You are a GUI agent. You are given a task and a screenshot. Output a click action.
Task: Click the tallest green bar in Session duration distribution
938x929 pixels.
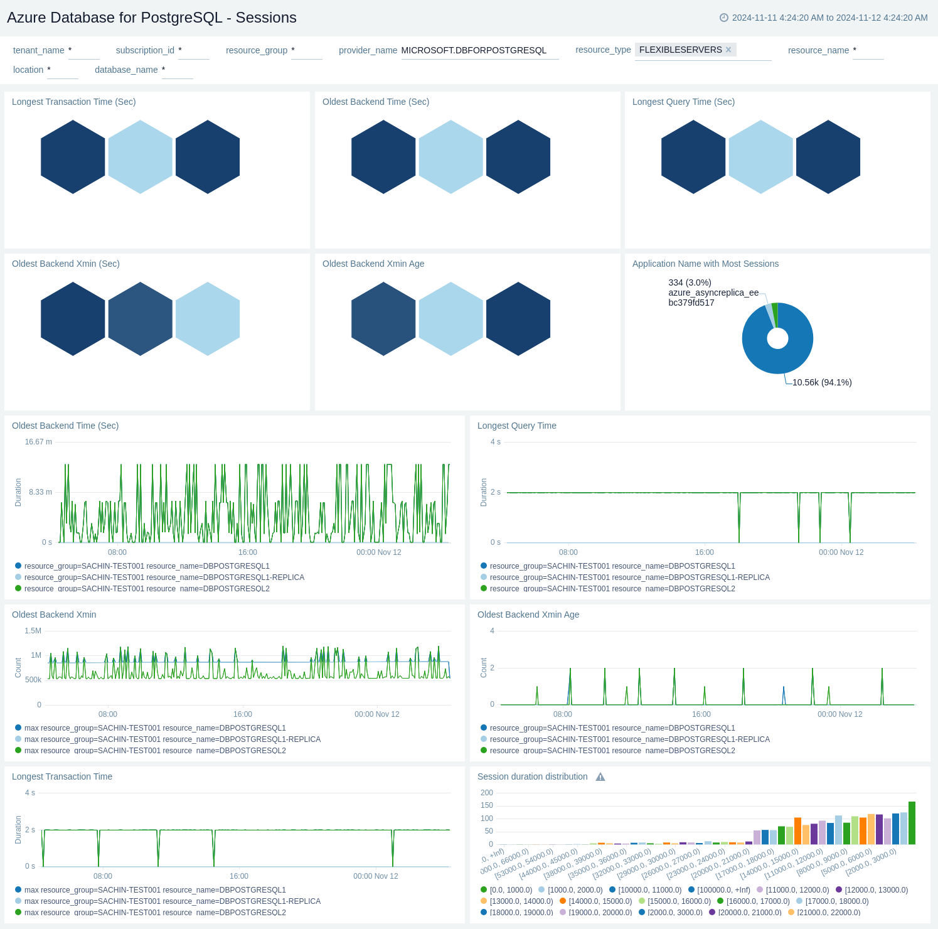click(912, 823)
